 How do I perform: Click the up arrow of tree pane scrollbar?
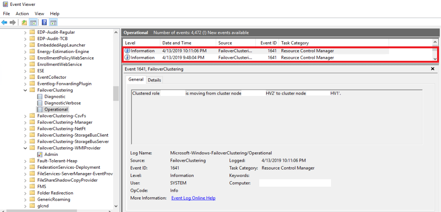click(116, 32)
